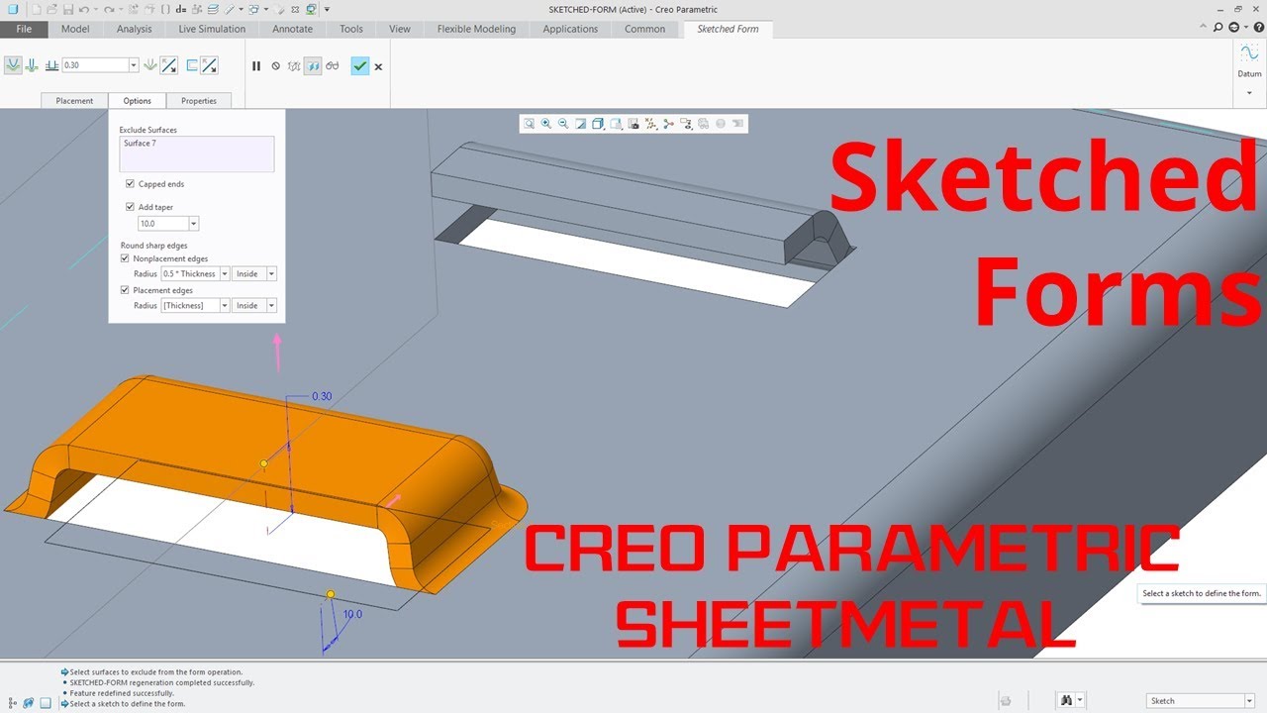This screenshot has height=713, width=1267.
Task: Open the saved orientations icon
Action: (616, 124)
